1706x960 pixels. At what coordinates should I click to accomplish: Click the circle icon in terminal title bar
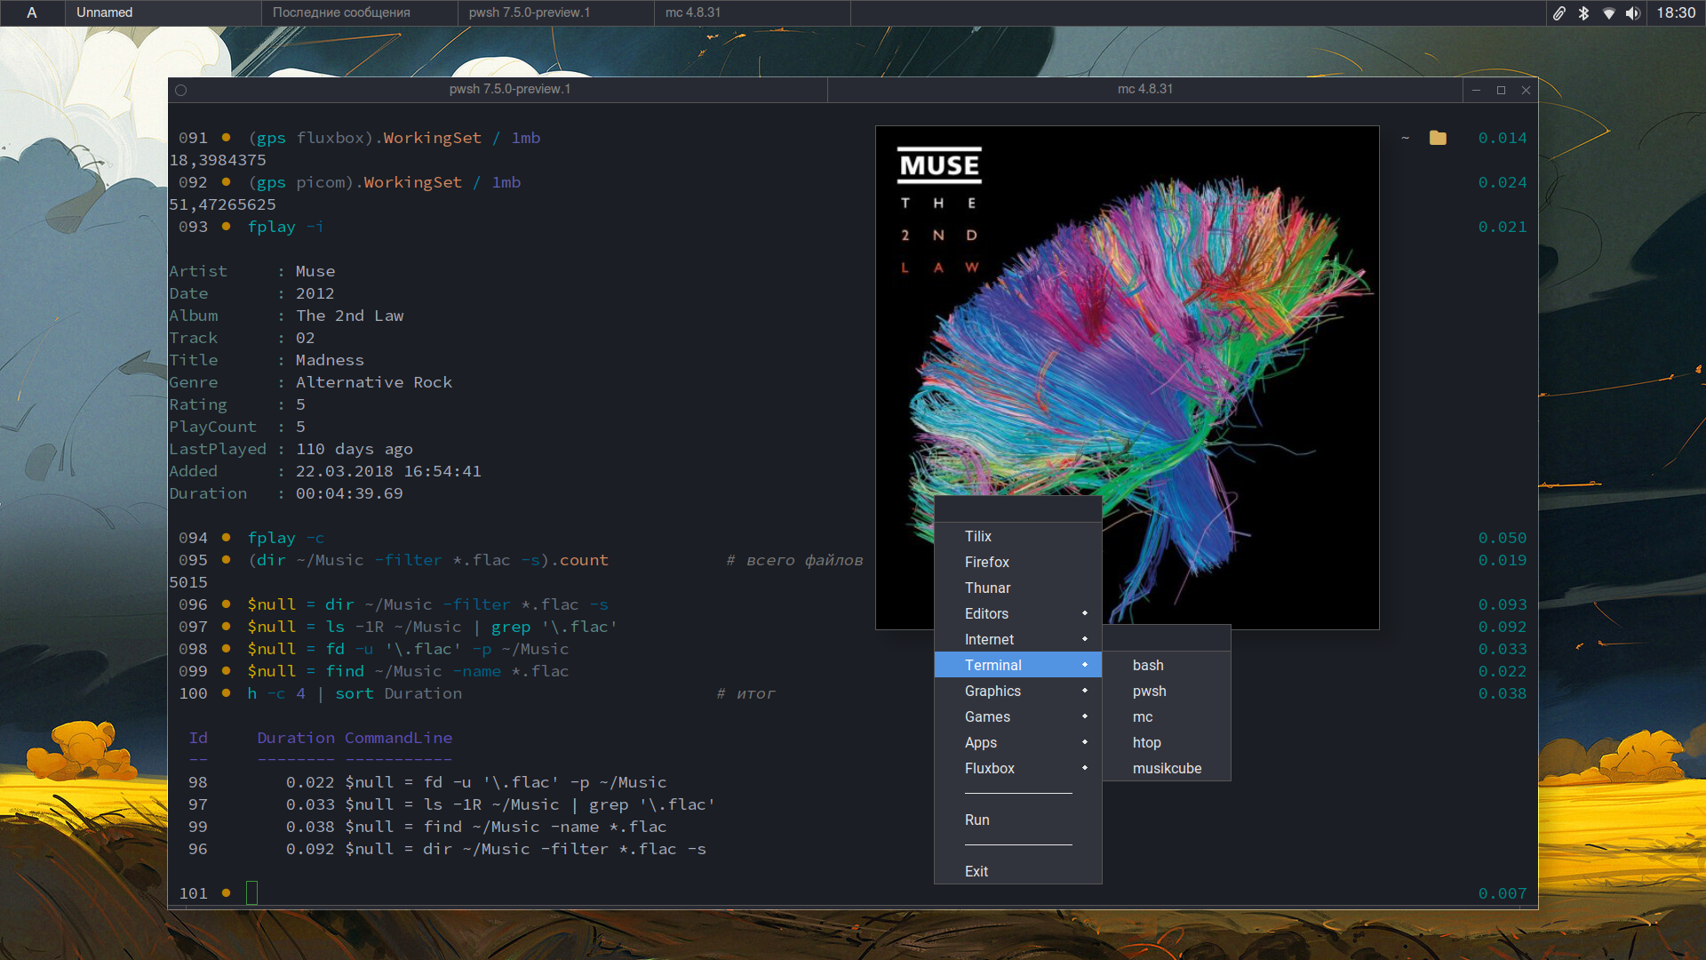(x=180, y=90)
